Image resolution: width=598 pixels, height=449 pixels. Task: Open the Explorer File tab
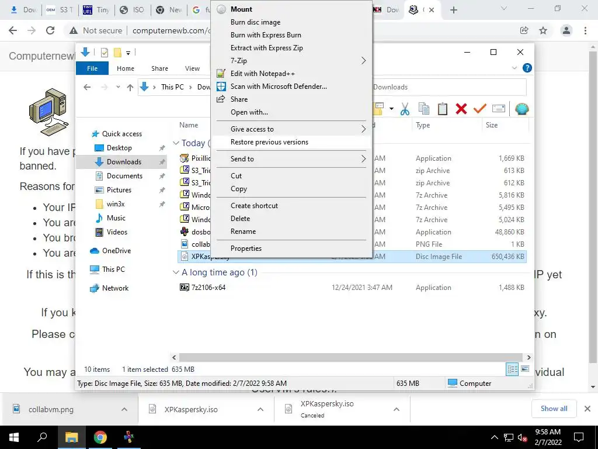pos(92,68)
